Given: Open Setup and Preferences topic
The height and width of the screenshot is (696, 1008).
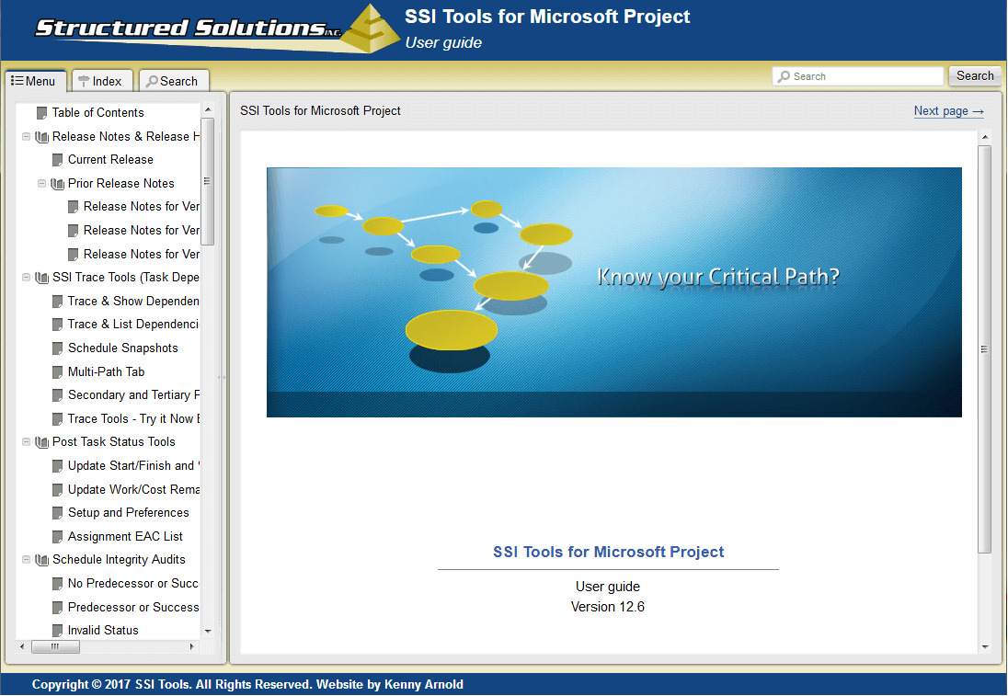Looking at the screenshot, I should click(x=128, y=513).
